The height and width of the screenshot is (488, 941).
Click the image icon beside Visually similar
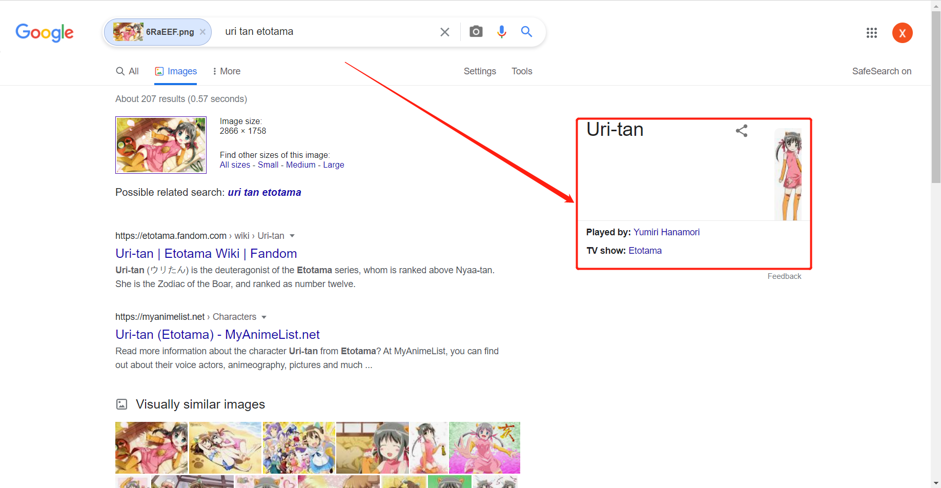(x=121, y=404)
